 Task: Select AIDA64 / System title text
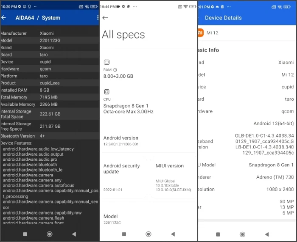(x=38, y=18)
